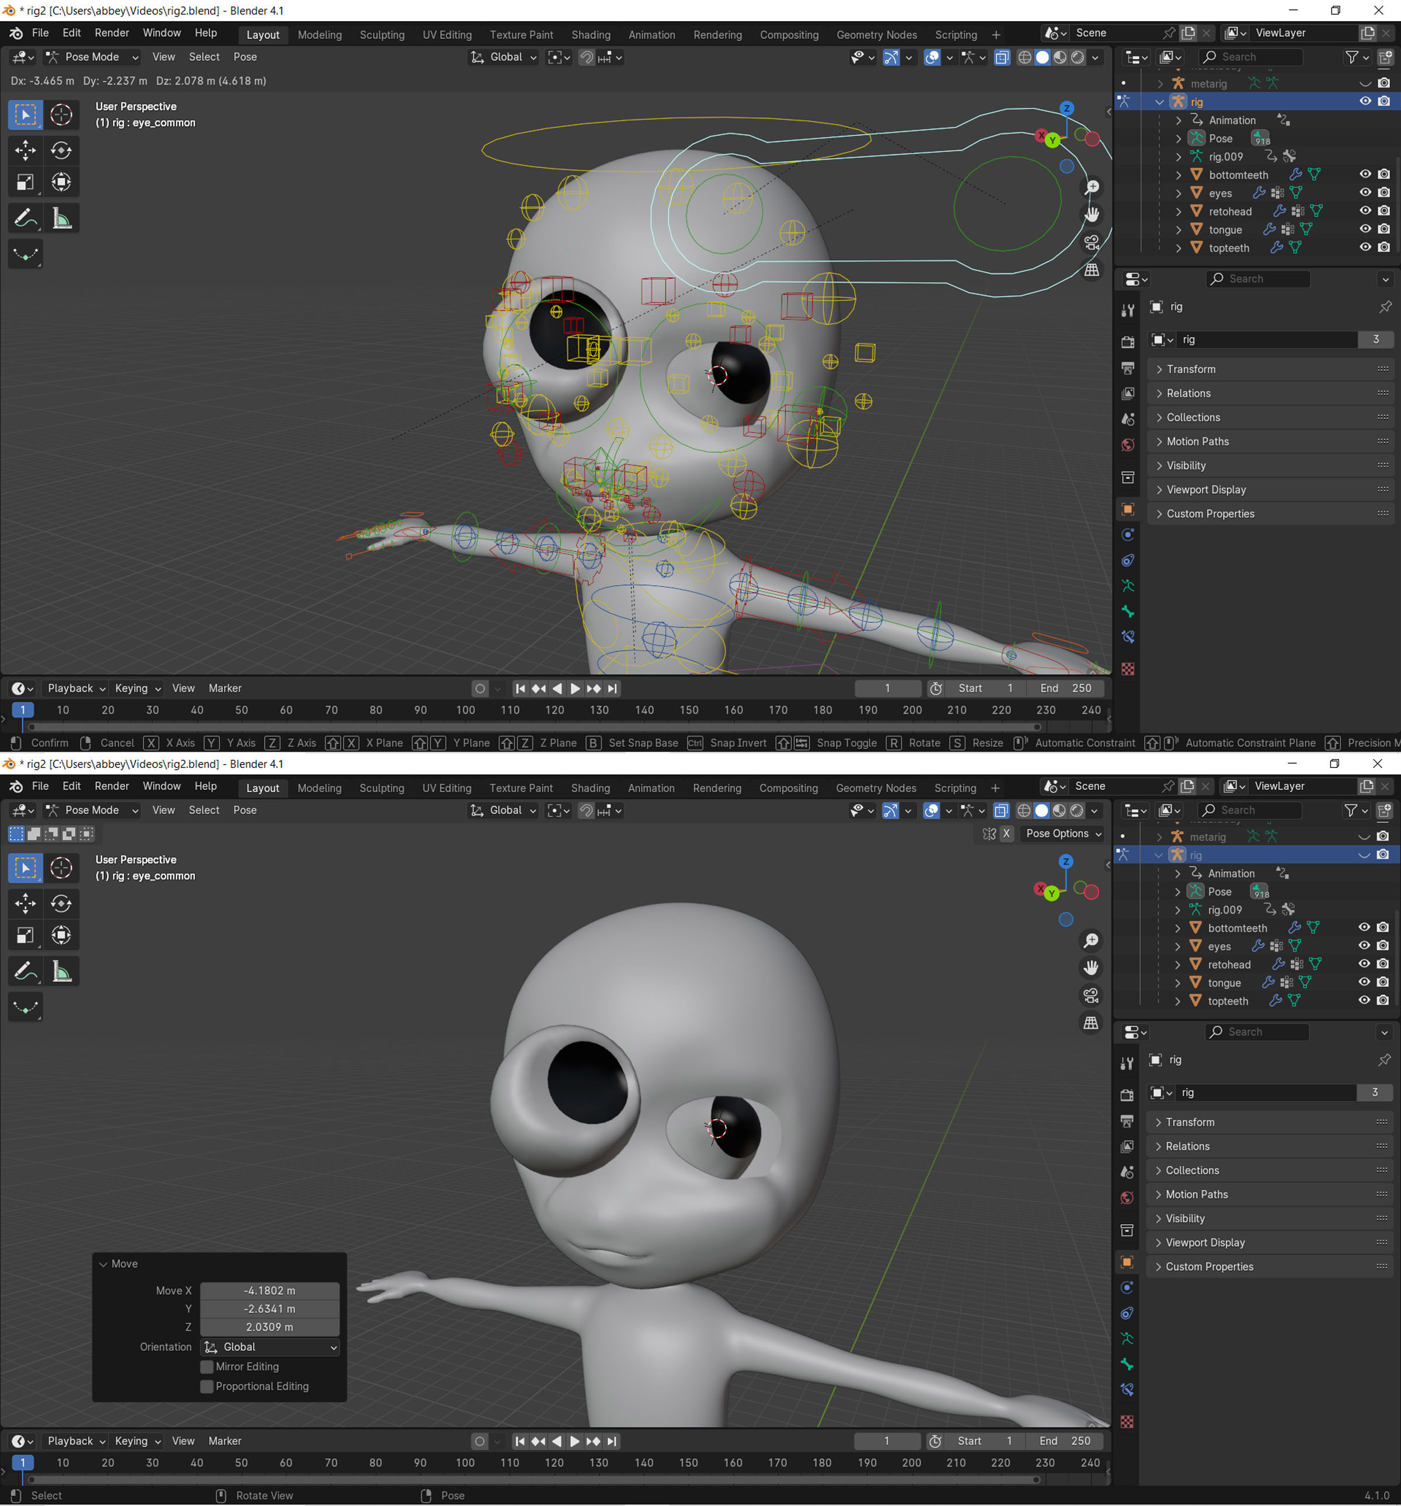
Task: Select the Scale tool in the bottom window
Action: pos(25,935)
